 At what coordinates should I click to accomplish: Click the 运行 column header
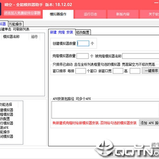pos(34,37)
